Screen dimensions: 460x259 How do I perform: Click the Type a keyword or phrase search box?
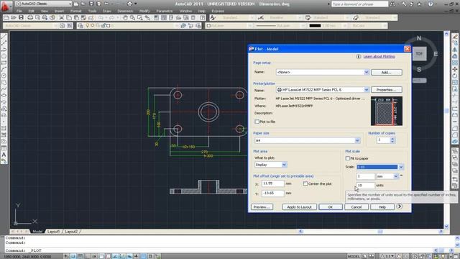(359, 4)
